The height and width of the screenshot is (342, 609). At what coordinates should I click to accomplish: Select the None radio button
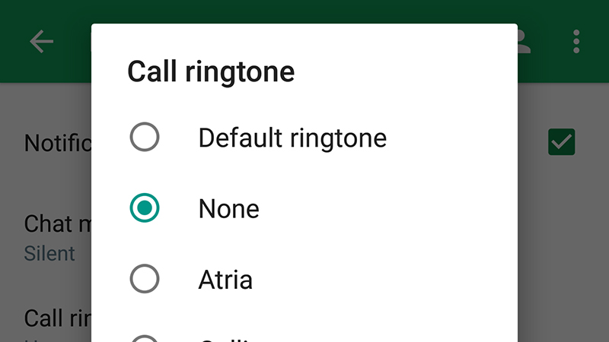pos(145,207)
